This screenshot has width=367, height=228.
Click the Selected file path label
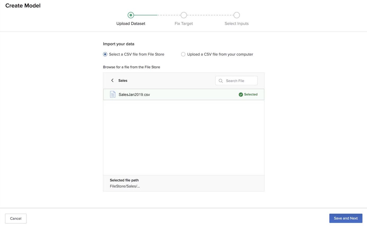[x=124, y=180]
